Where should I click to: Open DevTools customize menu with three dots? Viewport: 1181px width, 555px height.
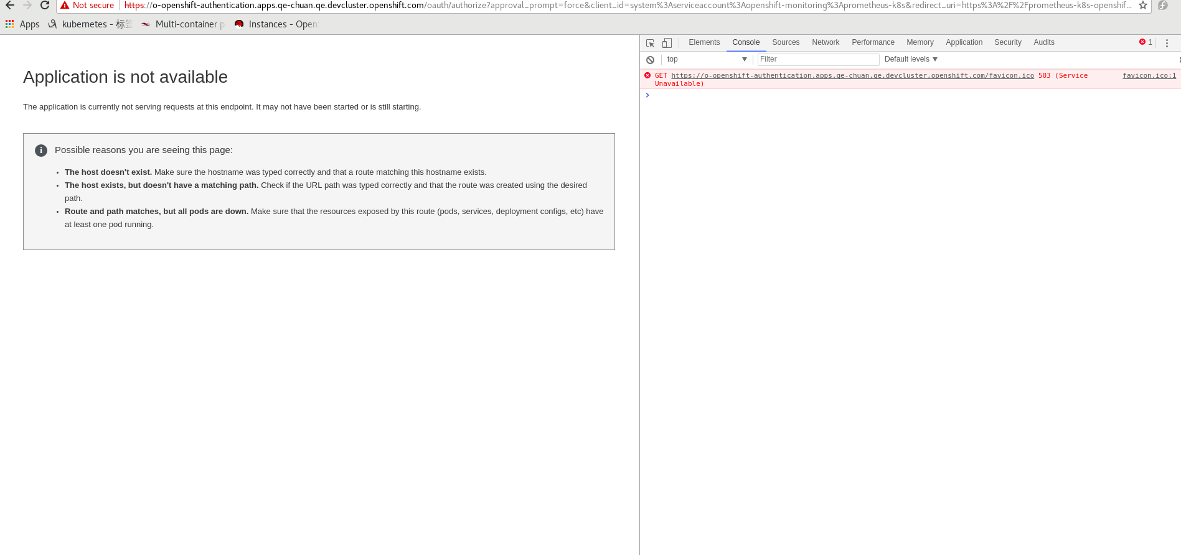click(1167, 43)
